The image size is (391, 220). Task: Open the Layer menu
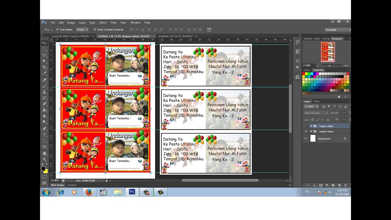coord(82,23)
